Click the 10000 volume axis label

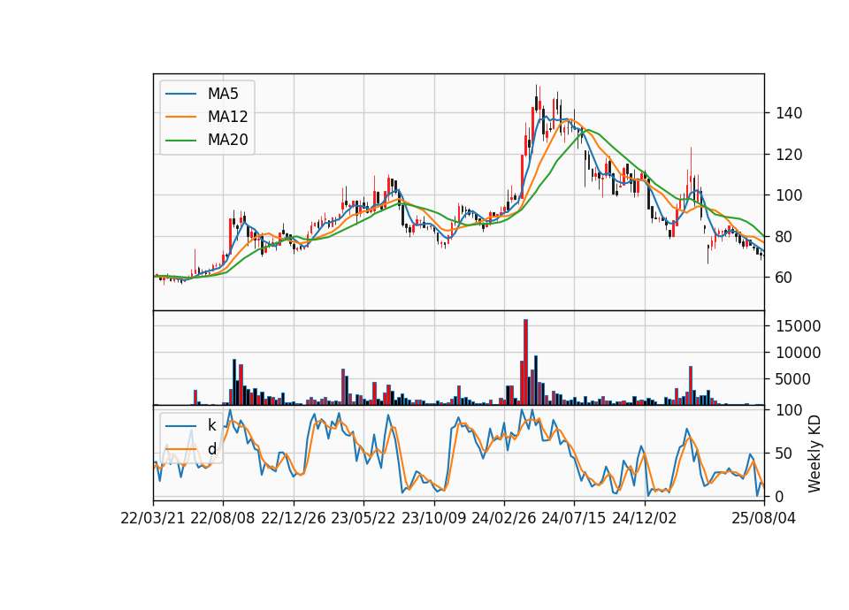[798, 353]
